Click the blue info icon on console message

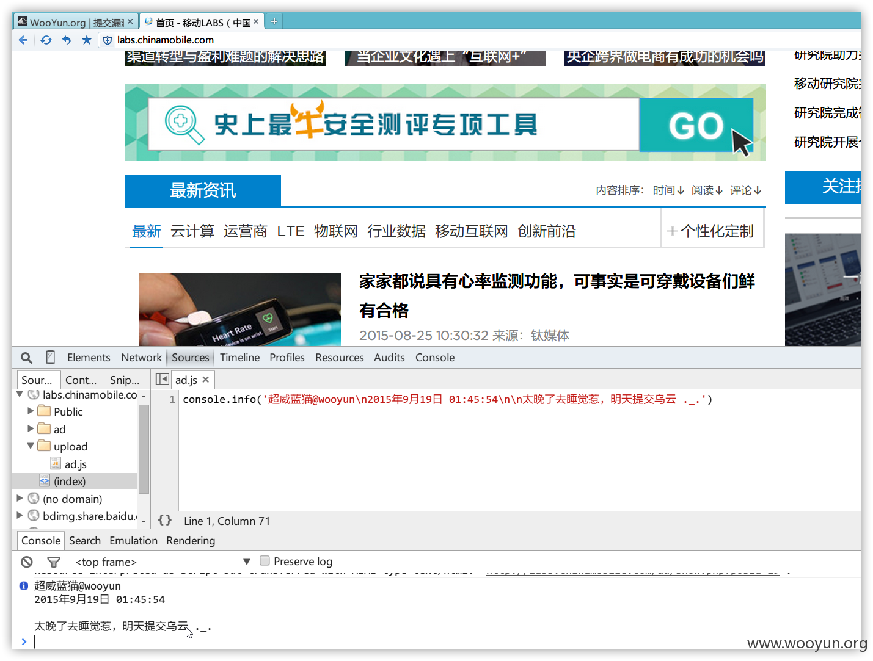24,586
